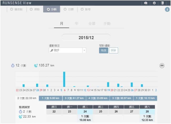Switch to the 年 view tab
Viewport: 171px width, 124px height.
tap(77, 24)
